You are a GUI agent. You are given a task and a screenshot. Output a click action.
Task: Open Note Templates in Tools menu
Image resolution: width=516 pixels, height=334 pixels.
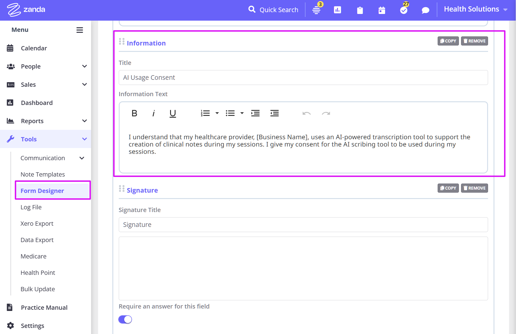tap(43, 174)
